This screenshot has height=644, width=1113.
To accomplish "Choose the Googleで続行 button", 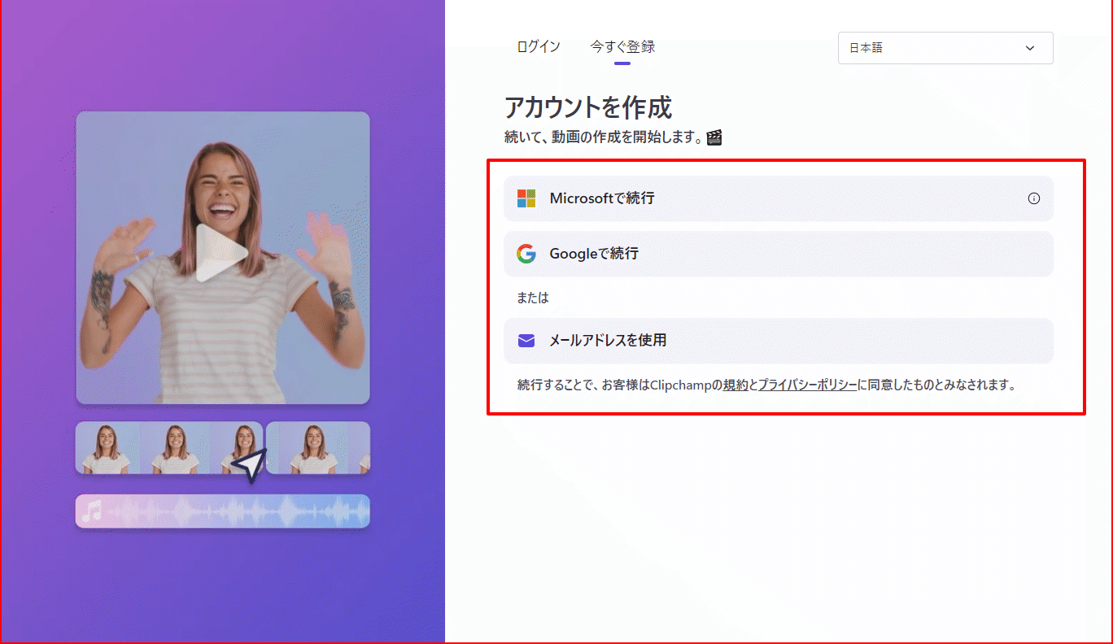I will point(778,254).
